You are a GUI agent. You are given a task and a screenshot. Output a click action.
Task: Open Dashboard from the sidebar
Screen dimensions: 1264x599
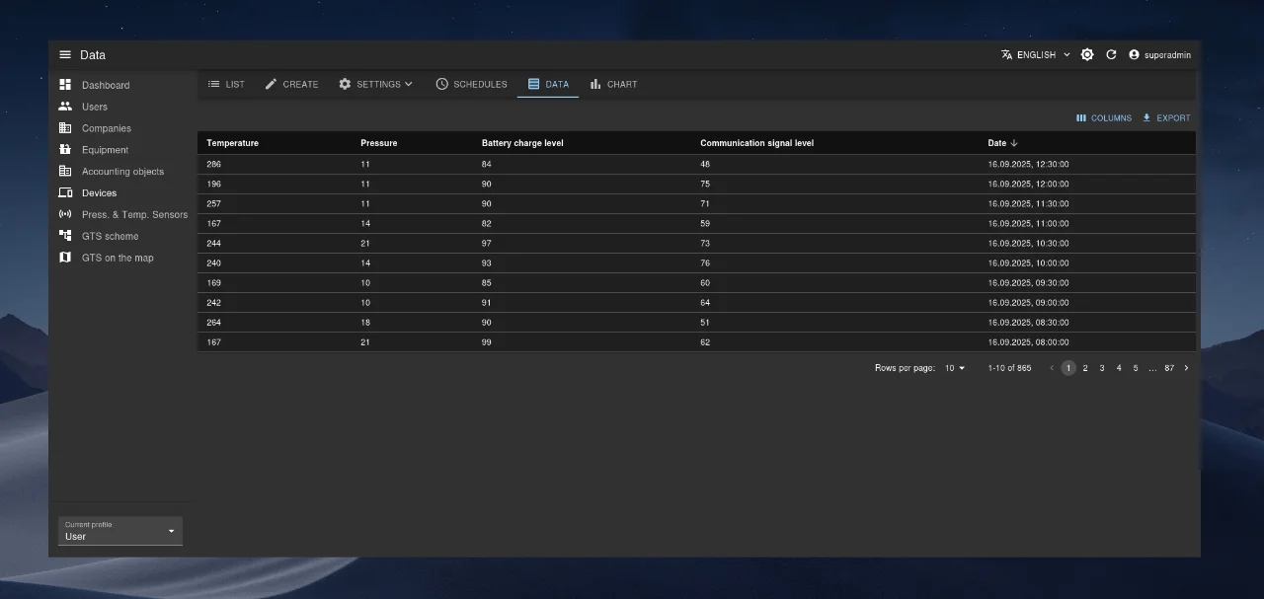(105, 85)
